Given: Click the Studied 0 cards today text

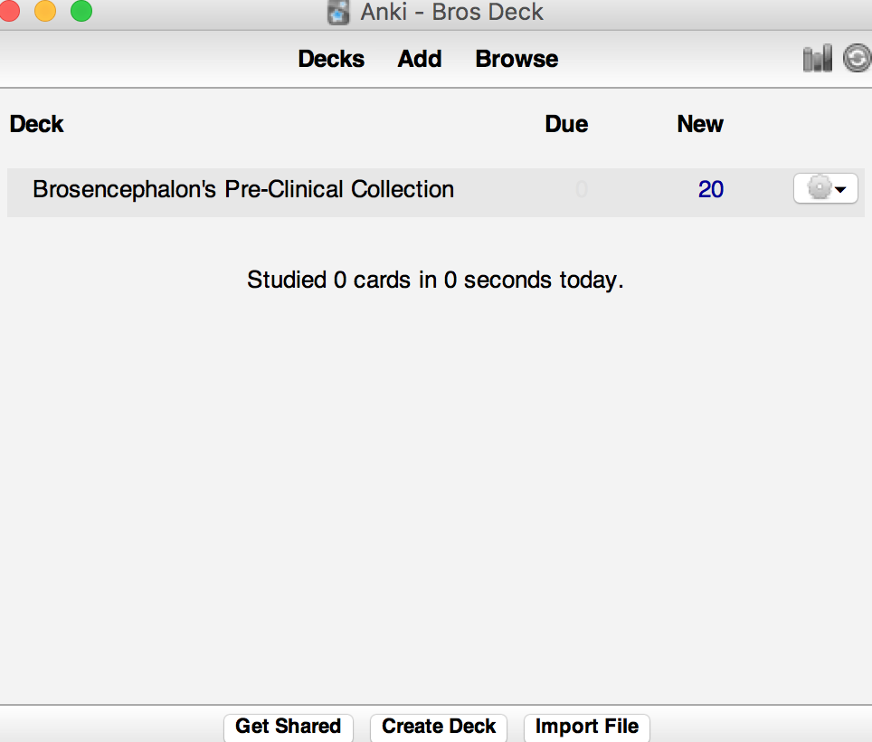Looking at the screenshot, I should [435, 280].
